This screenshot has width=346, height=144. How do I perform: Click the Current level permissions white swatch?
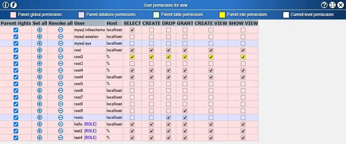coord(286,15)
